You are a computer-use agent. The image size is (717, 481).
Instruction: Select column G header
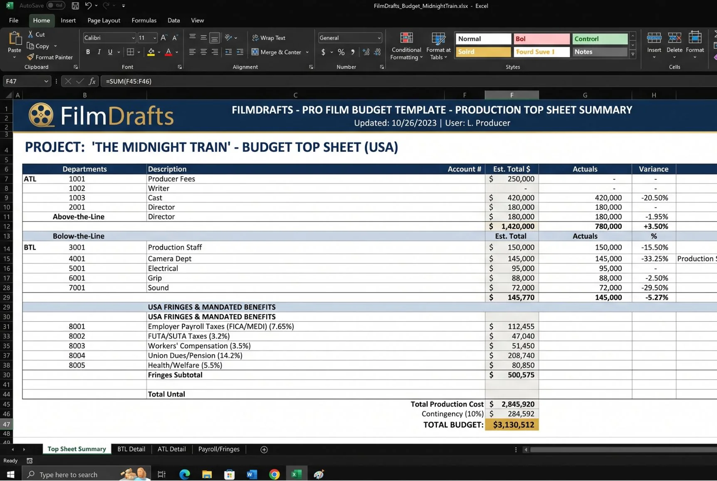pyautogui.click(x=585, y=95)
